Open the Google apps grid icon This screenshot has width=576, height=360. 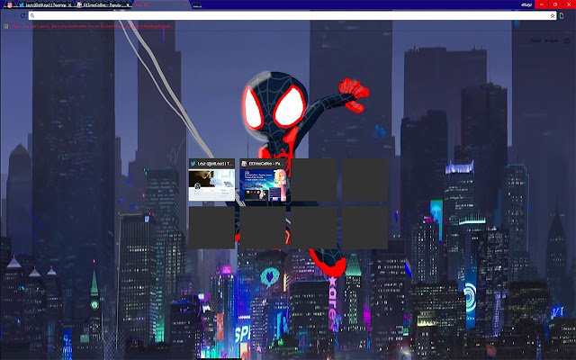pos(567,40)
